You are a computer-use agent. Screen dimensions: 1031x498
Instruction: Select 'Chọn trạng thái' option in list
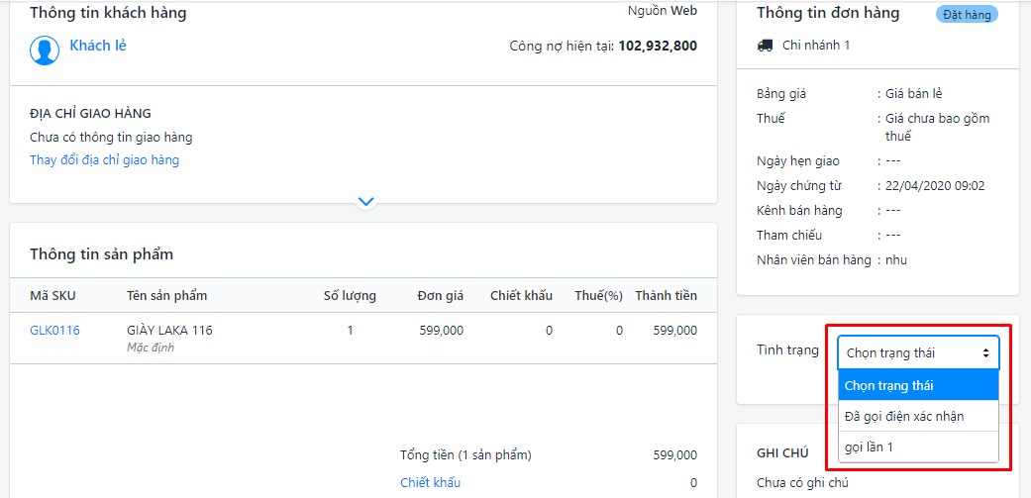(x=918, y=386)
